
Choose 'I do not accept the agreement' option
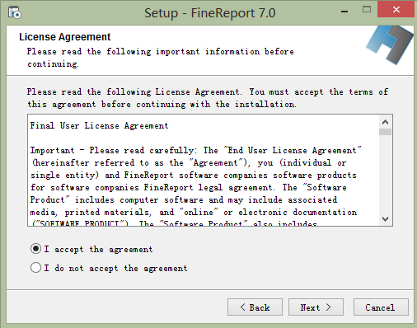(x=35, y=268)
